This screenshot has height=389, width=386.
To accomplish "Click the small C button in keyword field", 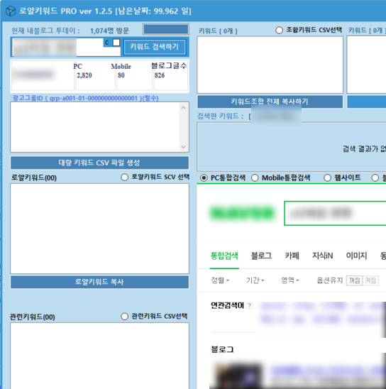I will (107, 43).
